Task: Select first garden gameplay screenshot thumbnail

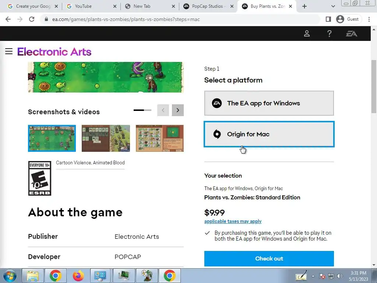Action: (52, 139)
